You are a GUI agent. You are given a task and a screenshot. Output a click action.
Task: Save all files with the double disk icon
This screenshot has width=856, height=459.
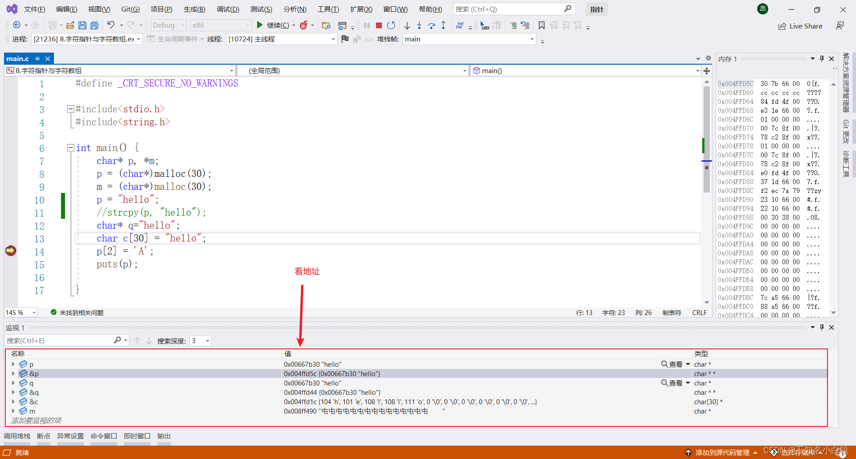pos(95,25)
